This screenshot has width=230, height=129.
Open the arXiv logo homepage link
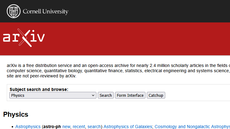click(x=24, y=38)
